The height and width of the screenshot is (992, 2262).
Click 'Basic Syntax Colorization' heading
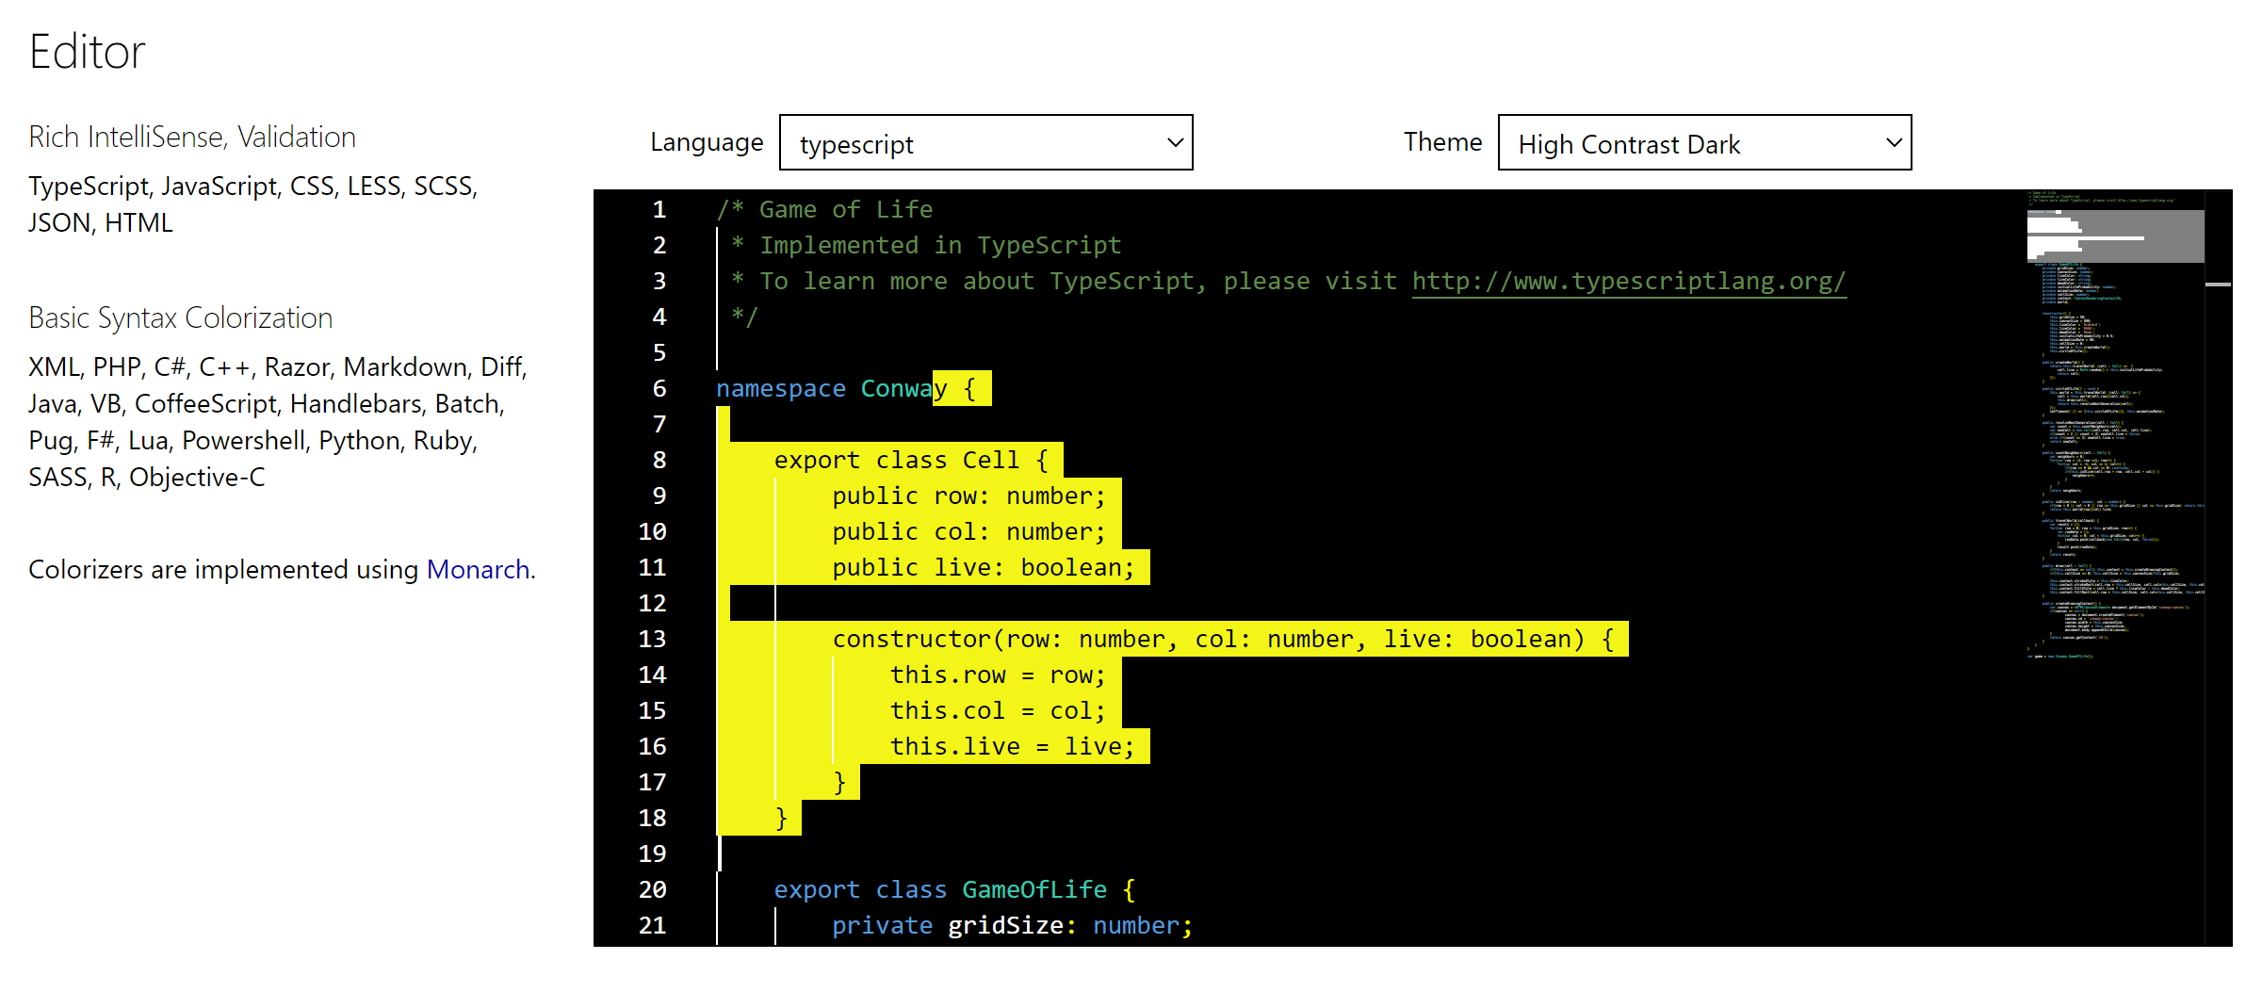[x=181, y=318]
